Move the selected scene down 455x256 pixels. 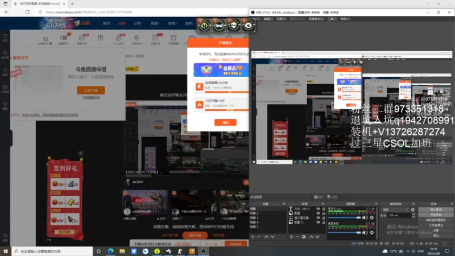[272, 237]
